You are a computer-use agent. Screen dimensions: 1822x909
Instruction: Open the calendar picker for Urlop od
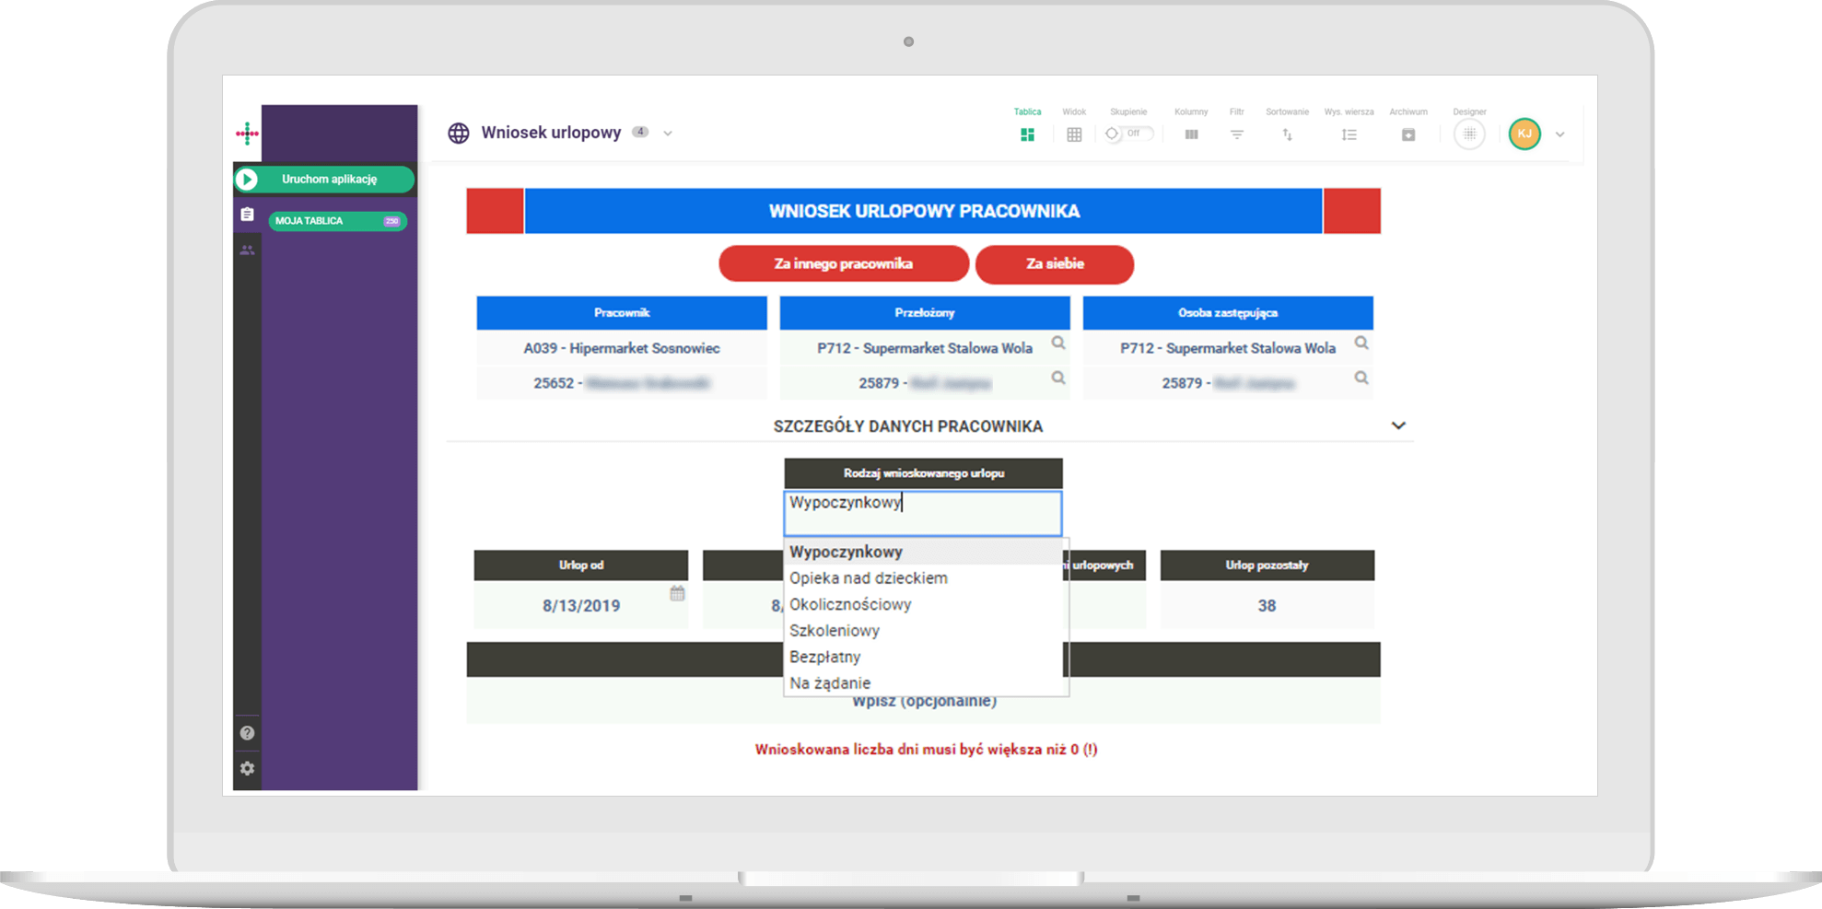click(677, 594)
